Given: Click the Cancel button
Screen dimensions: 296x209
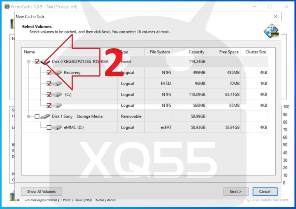Looking at the screenshot, I should (x=265, y=192).
